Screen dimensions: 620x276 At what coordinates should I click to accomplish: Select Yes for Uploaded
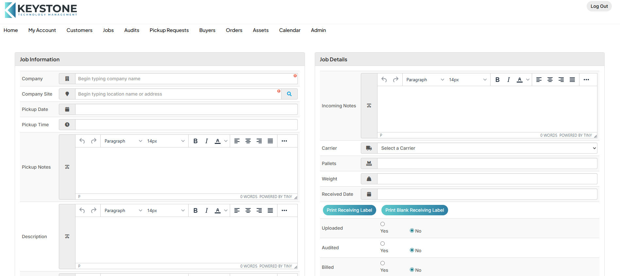click(x=382, y=224)
